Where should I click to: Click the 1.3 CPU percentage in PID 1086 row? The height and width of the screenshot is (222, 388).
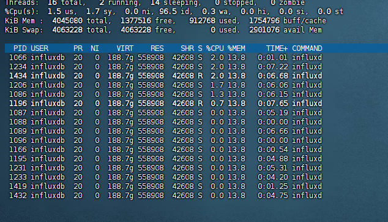217,94
